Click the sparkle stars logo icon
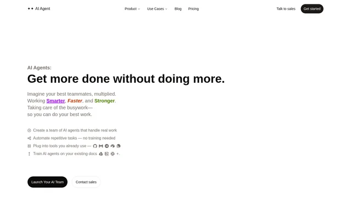 [31, 9]
